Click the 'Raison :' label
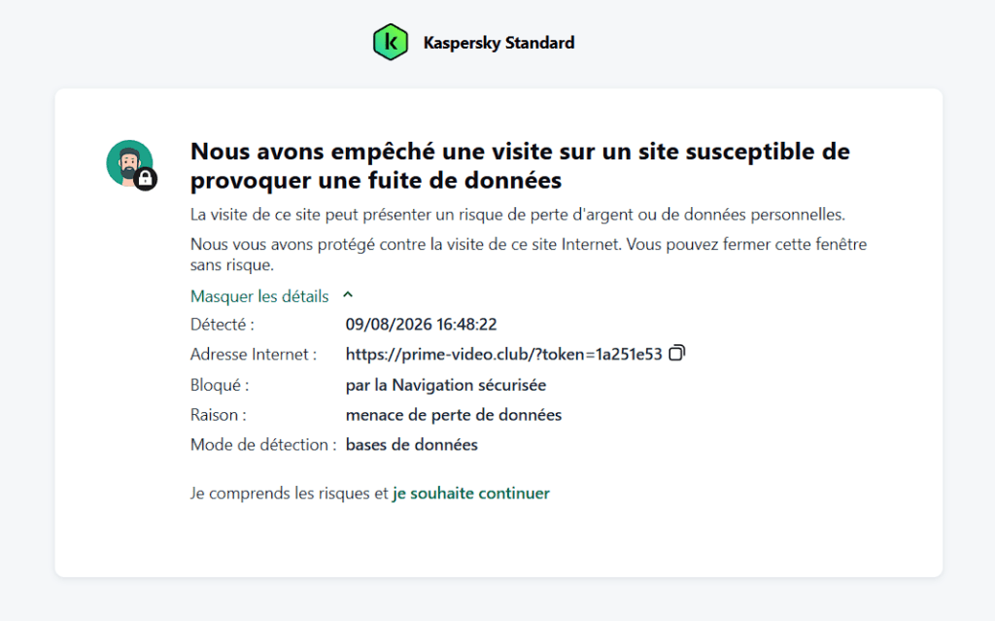This screenshot has width=995, height=621. [x=219, y=415]
